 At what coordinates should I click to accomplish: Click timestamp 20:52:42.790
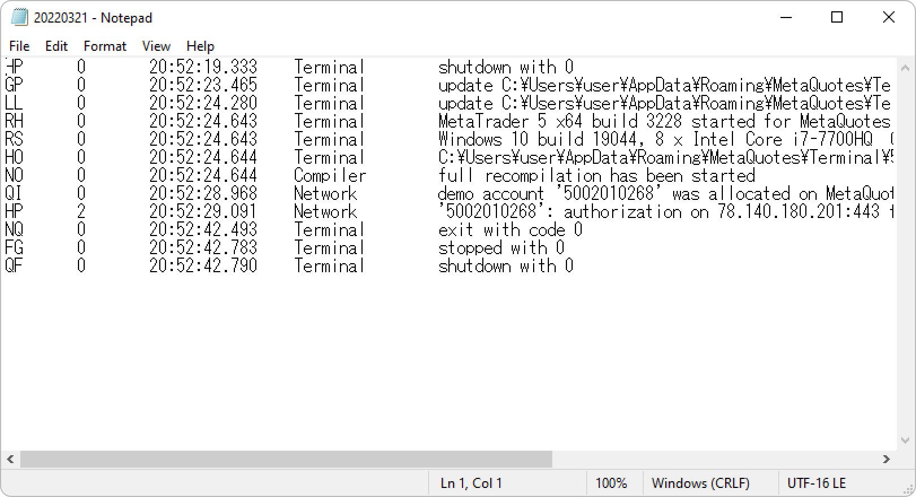[203, 266]
